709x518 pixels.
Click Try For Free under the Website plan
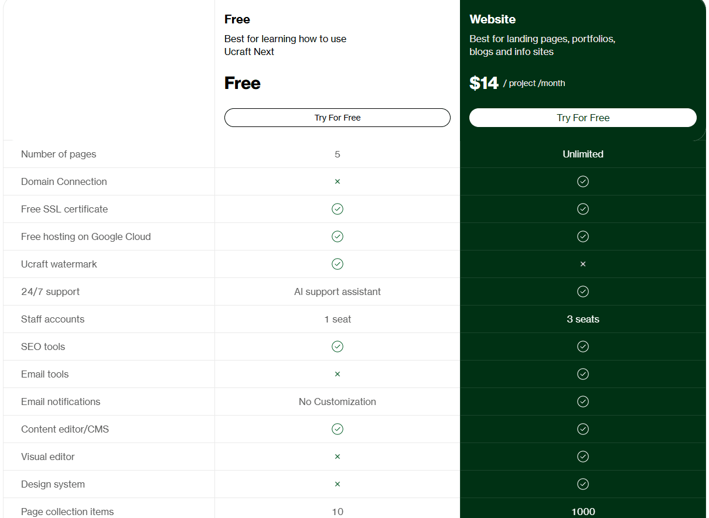click(x=583, y=118)
